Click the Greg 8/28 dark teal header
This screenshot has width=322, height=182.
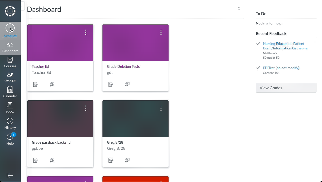tap(136, 119)
